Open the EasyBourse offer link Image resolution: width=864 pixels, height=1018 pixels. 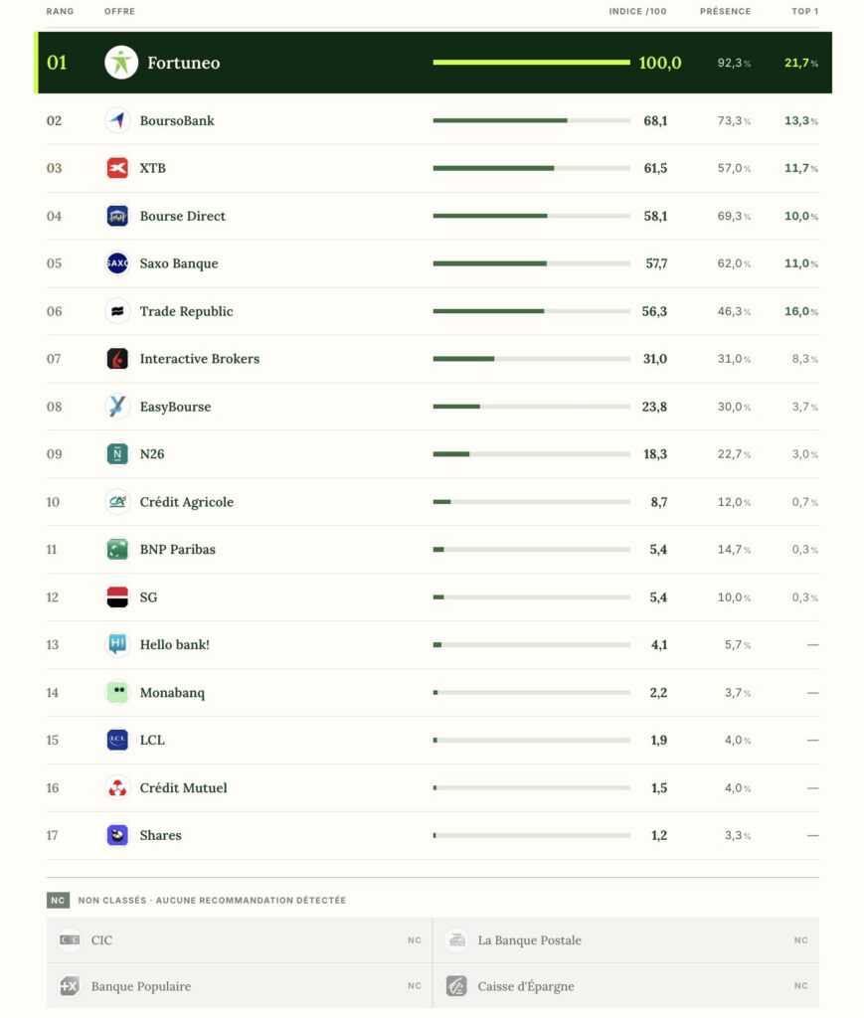pyautogui.click(x=175, y=407)
